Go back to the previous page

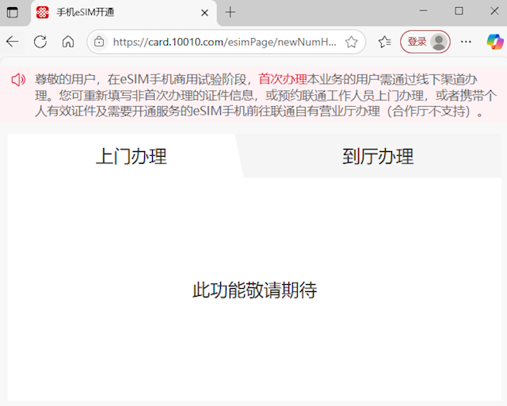(13, 42)
